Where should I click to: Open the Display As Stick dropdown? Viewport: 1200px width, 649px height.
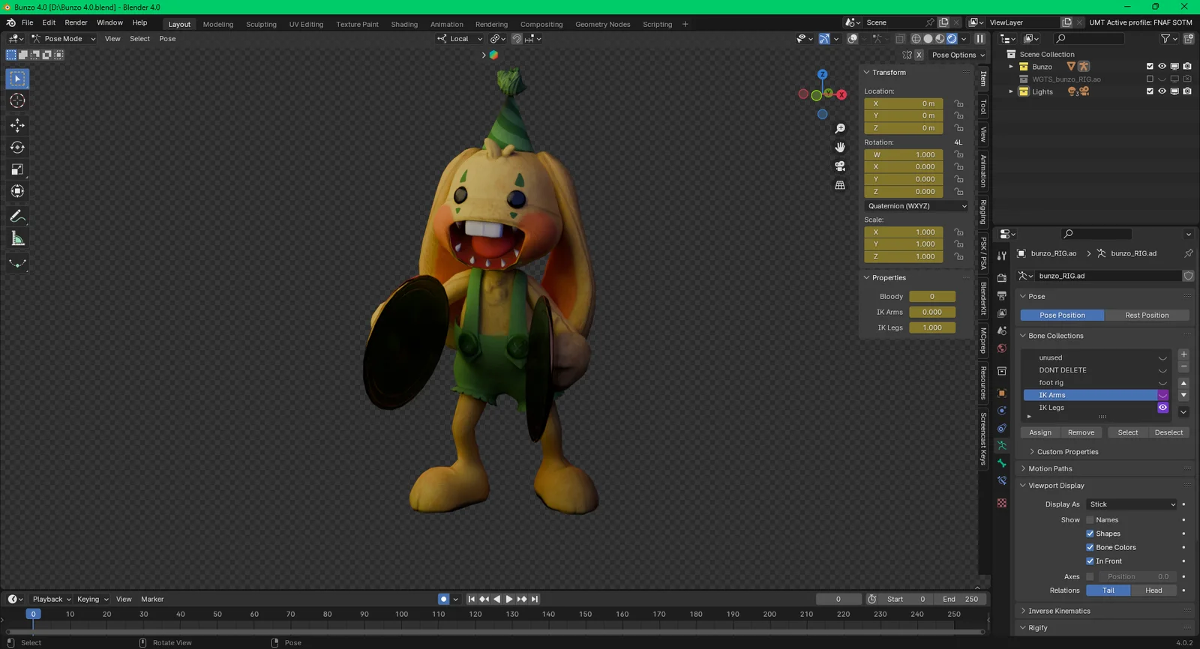coord(1132,504)
